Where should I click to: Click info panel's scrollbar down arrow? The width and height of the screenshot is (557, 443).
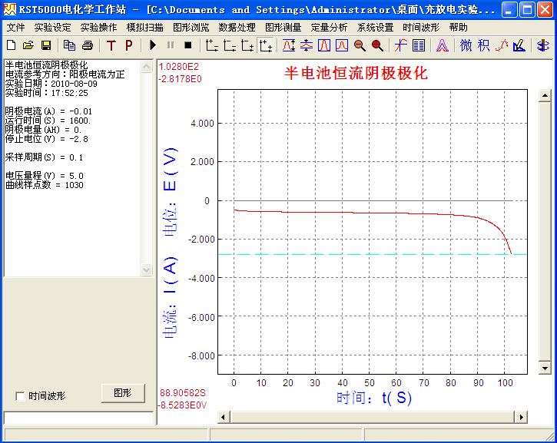pyautogui.click(x=147, y=269)
